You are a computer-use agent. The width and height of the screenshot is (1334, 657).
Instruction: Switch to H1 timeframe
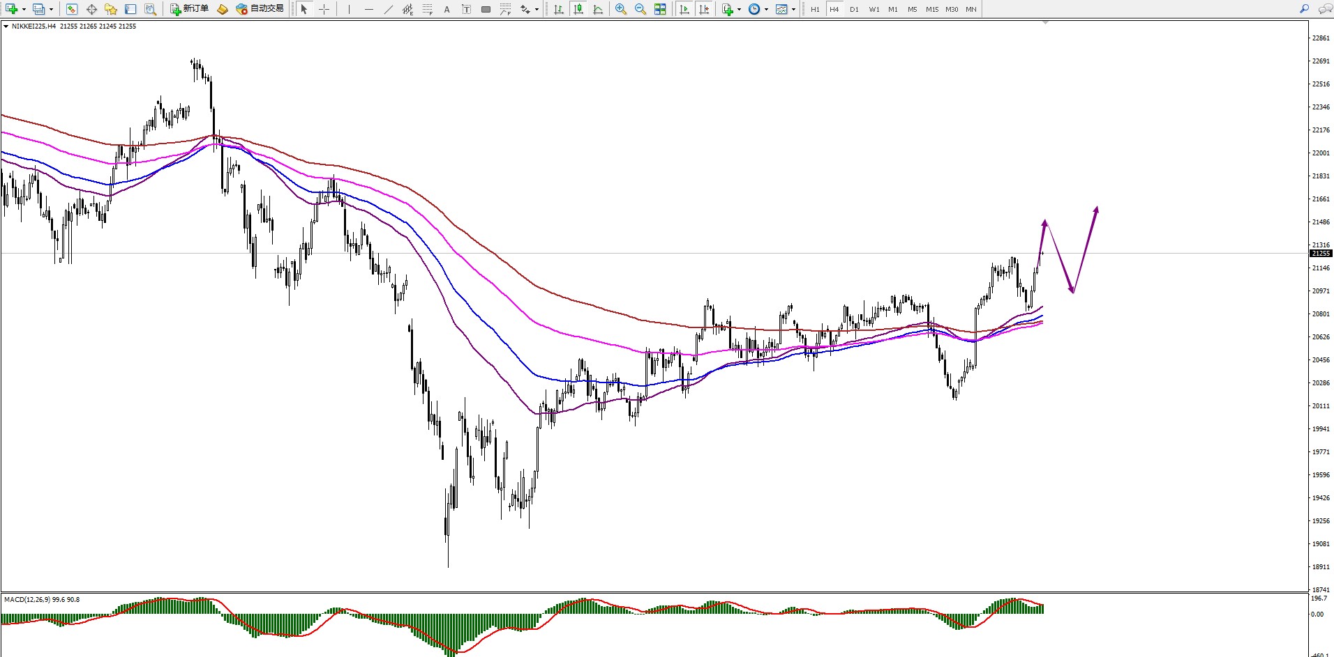point(815,9)
